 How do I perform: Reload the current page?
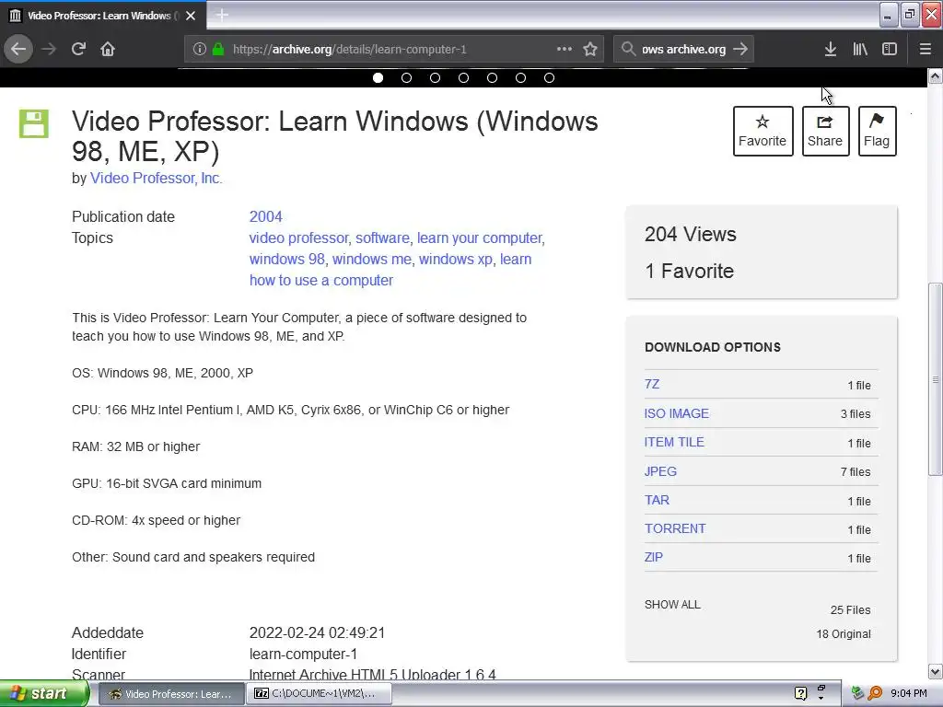coord(78,49)
